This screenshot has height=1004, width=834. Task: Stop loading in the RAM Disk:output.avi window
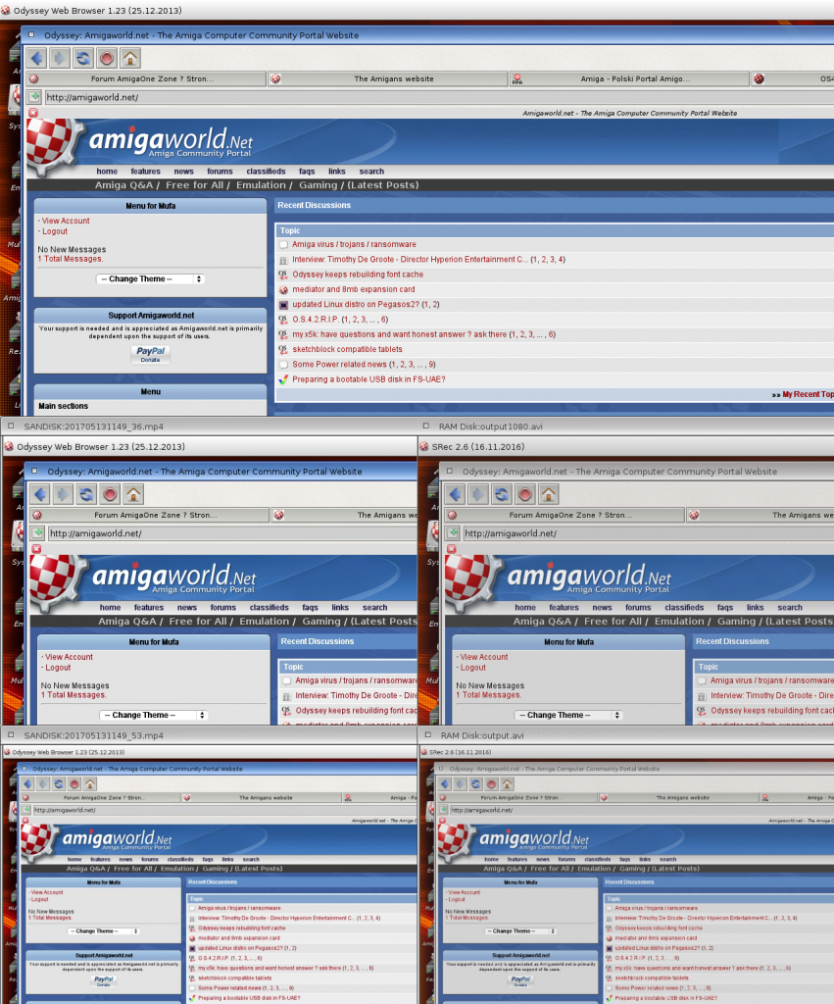(x=492, y=783)
